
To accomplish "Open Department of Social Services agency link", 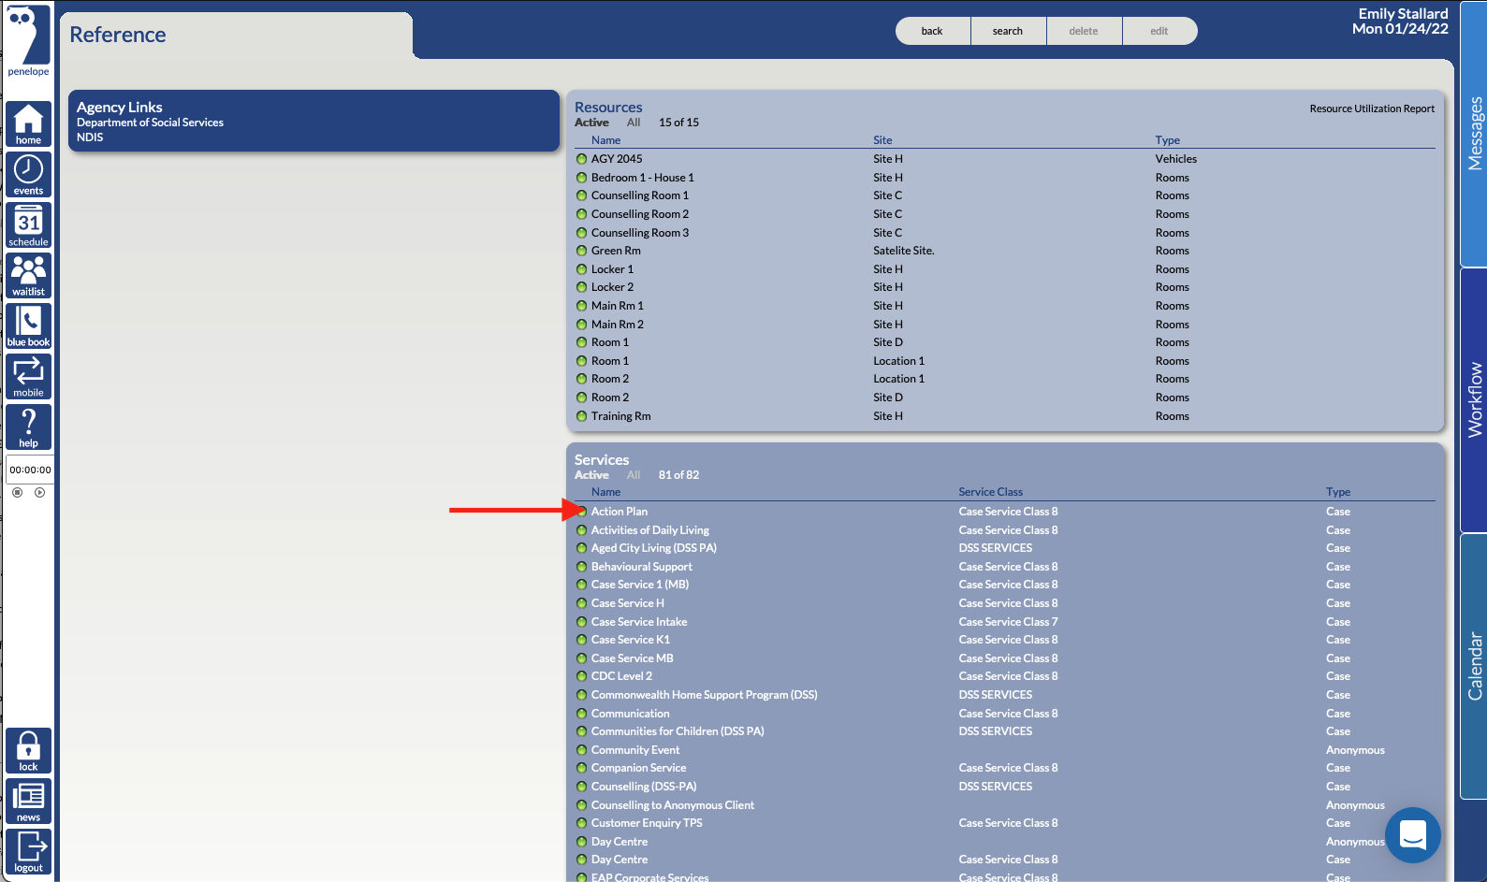I will point(150,123).
